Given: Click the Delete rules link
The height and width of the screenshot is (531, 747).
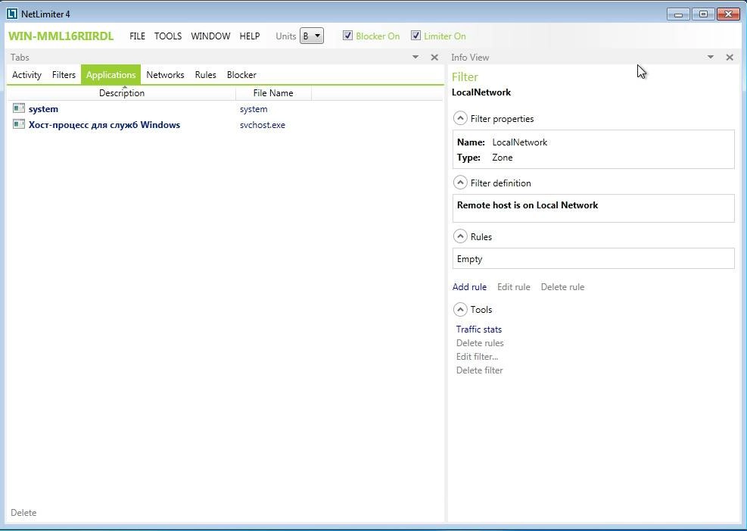Looking at the screenshot, I should click(x=480, y=343).
